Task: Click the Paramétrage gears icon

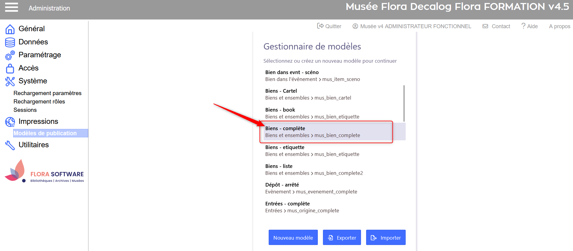Action: (10, 55)
